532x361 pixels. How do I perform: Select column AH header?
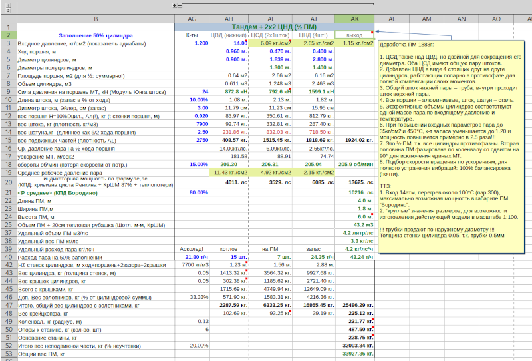pyautogui.click(x=229, y=19)
